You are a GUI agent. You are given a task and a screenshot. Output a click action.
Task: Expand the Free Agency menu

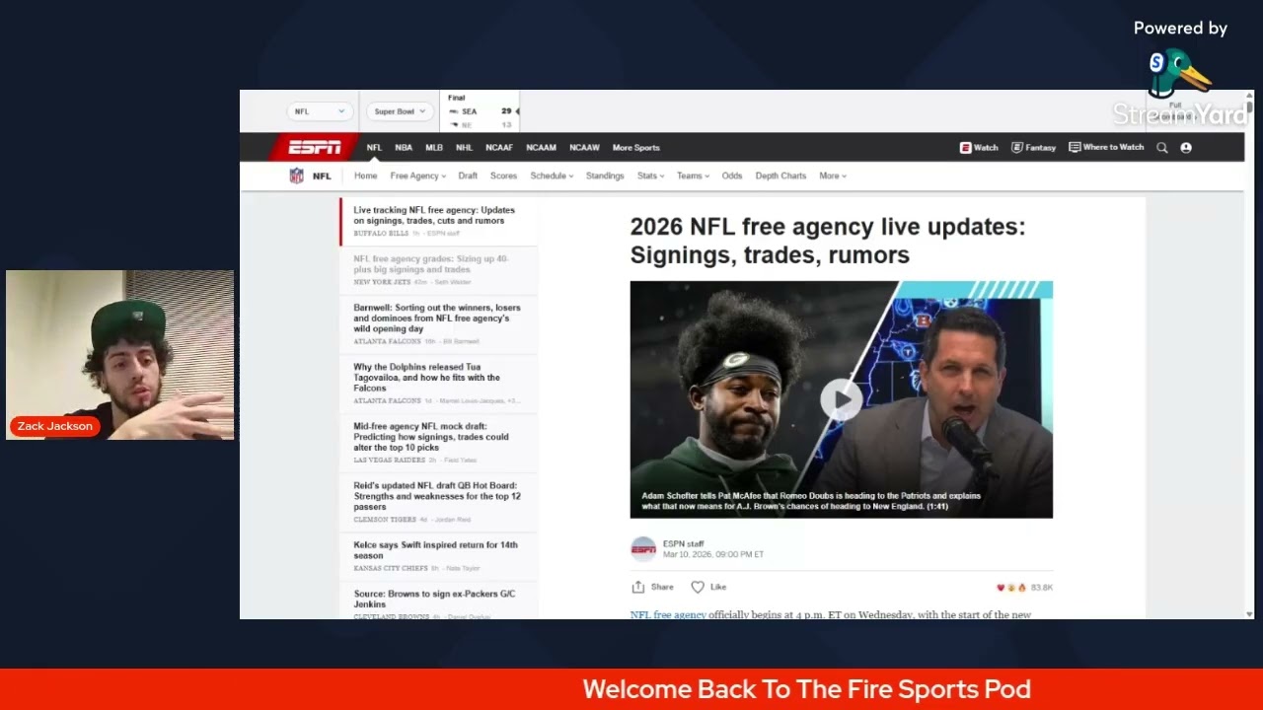[x=417, y=177]
